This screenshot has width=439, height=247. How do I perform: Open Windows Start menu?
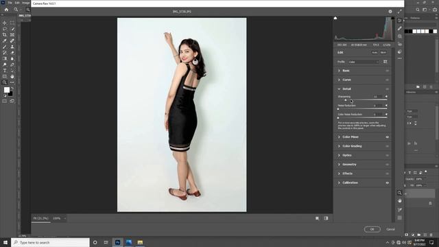5,242
